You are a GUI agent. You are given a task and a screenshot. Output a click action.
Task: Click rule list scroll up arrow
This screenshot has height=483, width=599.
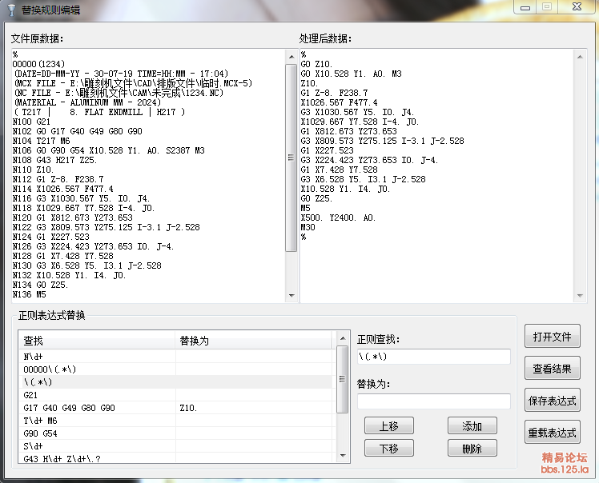(343, 338)
